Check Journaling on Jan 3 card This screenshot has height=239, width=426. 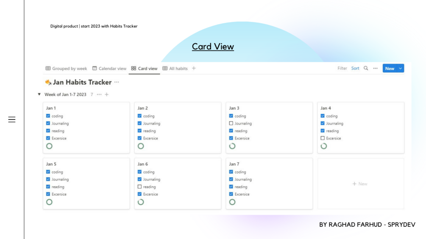pyautogui.click(x=231, y=123)
